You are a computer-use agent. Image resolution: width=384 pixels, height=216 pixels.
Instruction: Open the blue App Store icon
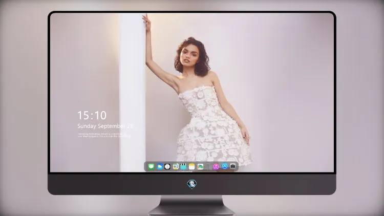[225, 166]
